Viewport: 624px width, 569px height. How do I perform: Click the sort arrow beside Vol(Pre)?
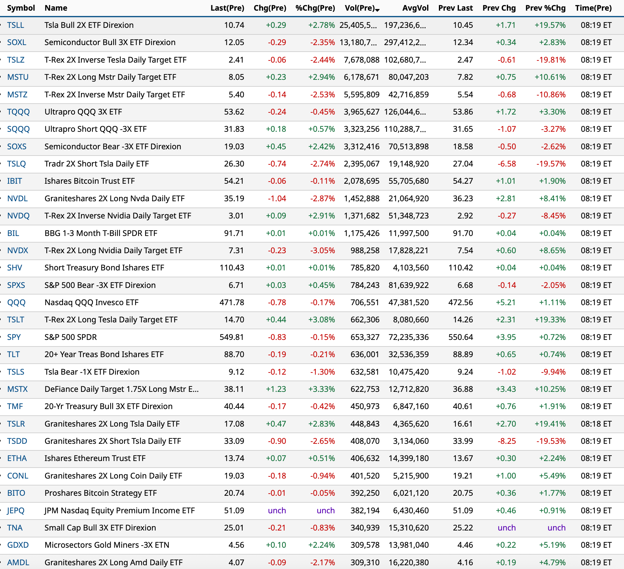377,10
